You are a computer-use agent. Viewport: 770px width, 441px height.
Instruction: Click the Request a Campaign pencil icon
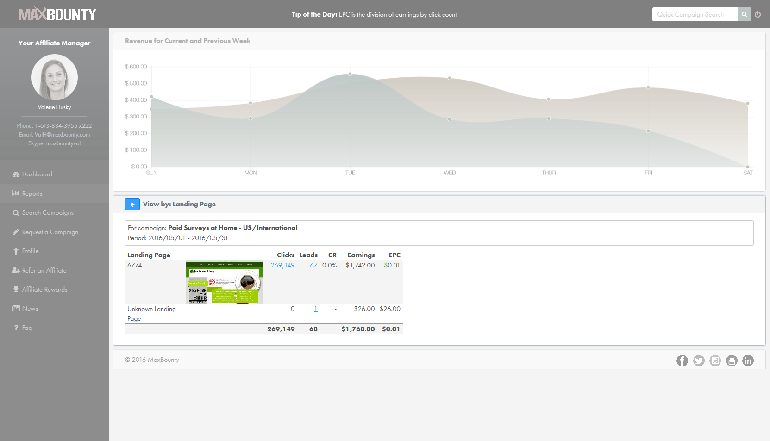tap(16, 232)
